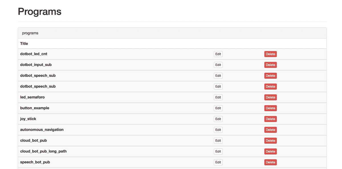Delete the autonomous_navigation program
Image resolution: width=342 pixels, height=169 pixels.
270,130
